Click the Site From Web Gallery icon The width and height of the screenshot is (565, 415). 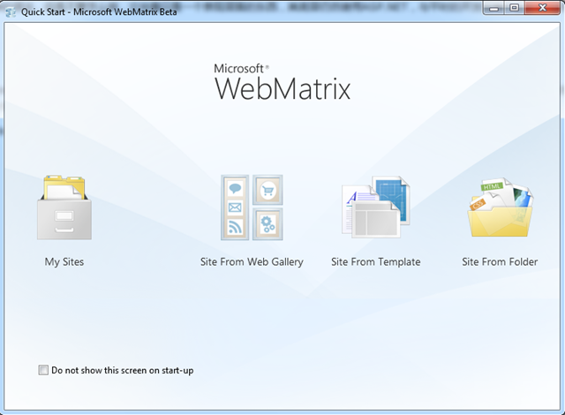[252, 207]
